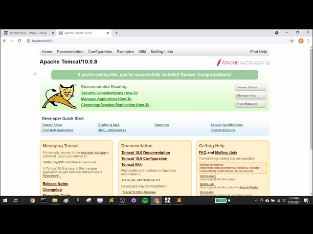Close the Apache Tomcat/10.0.8 tab
Screen dimensions: 313x234
[108, 33]
